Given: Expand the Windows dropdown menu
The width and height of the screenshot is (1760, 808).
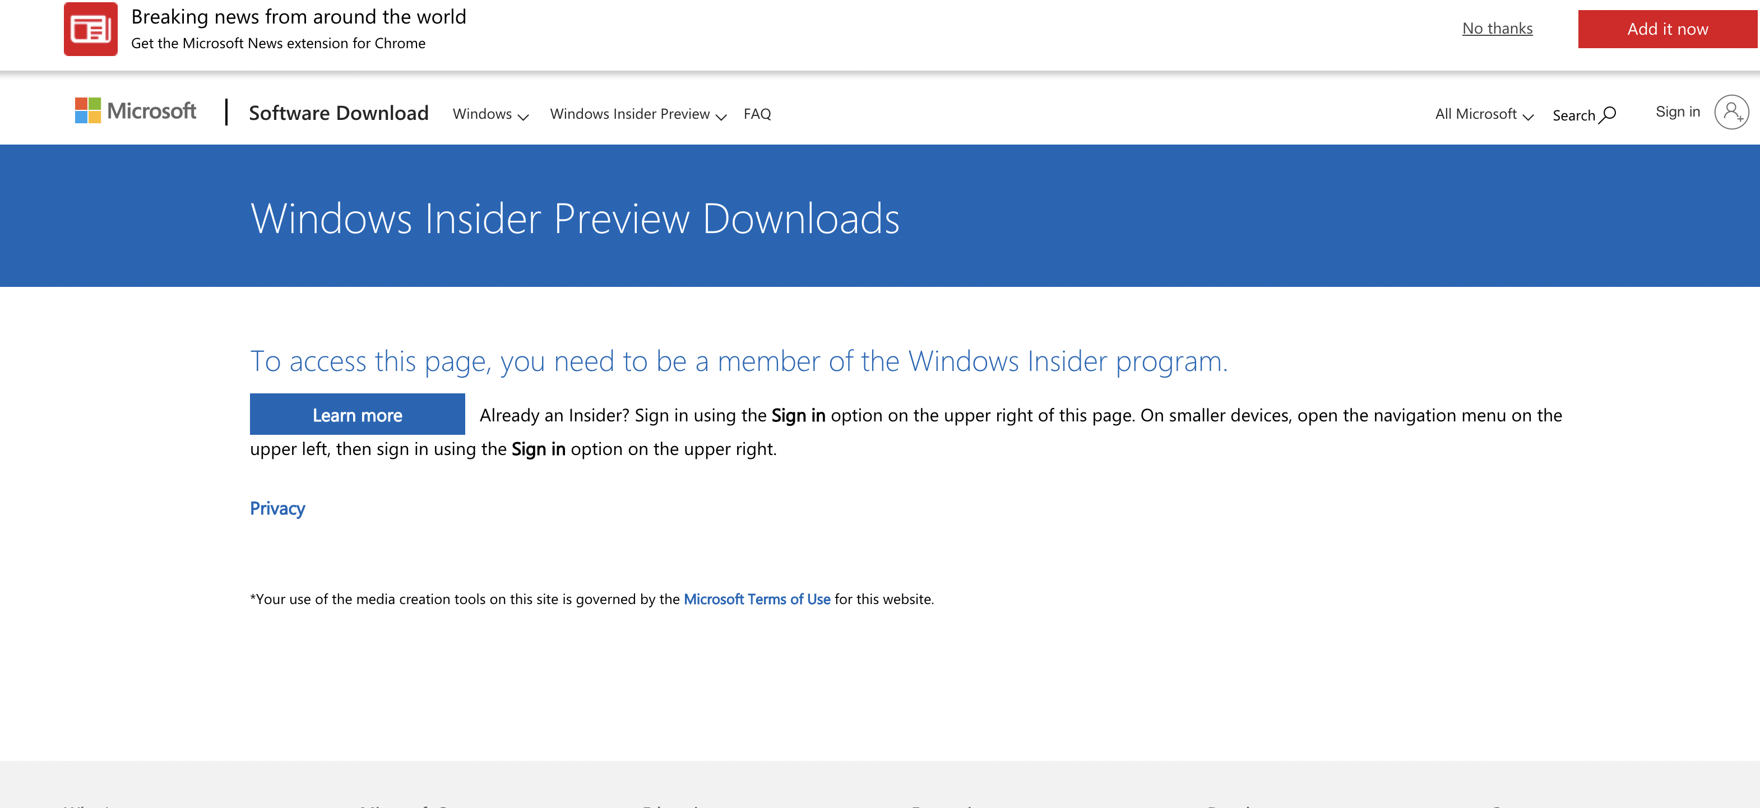Looking at the screenshot, I should coord(490,114).
